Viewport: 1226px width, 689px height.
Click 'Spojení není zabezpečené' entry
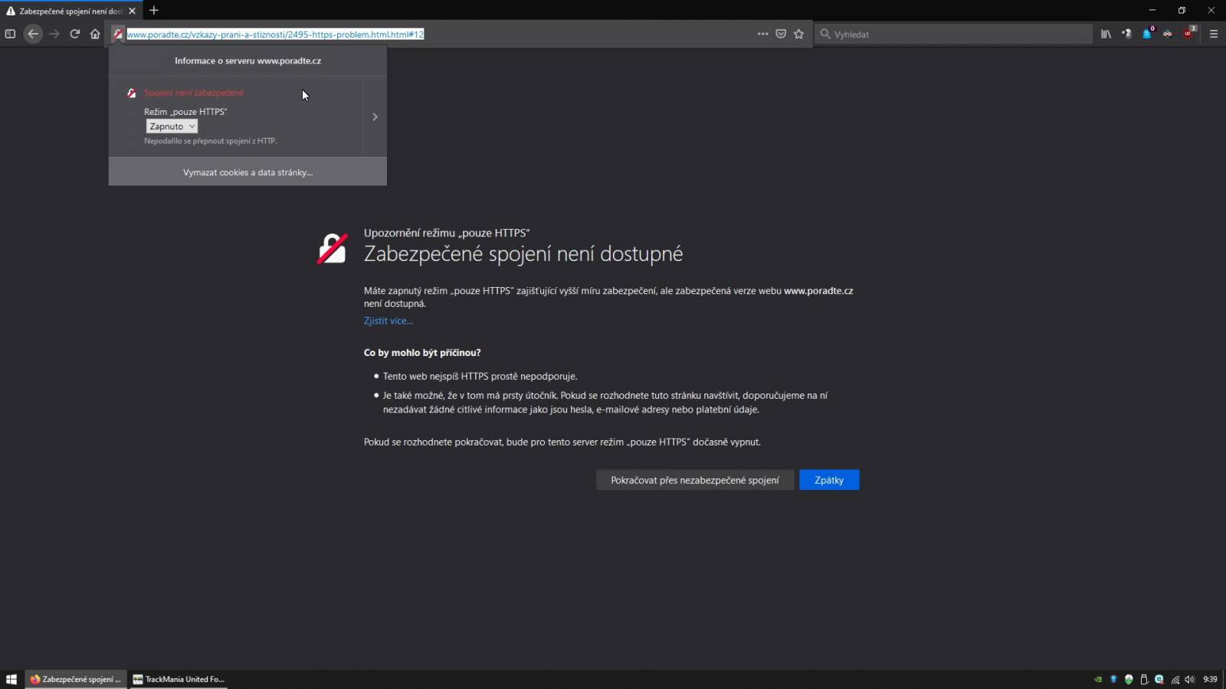point(194,93)
